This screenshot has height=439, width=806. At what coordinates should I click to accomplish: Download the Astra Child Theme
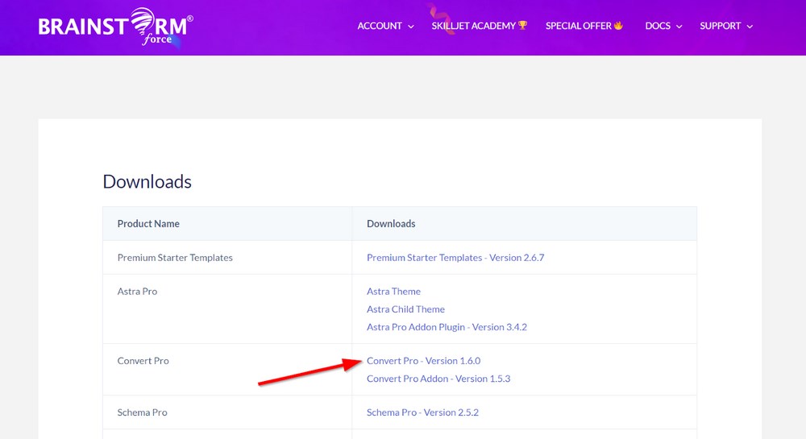pos(405,309)
